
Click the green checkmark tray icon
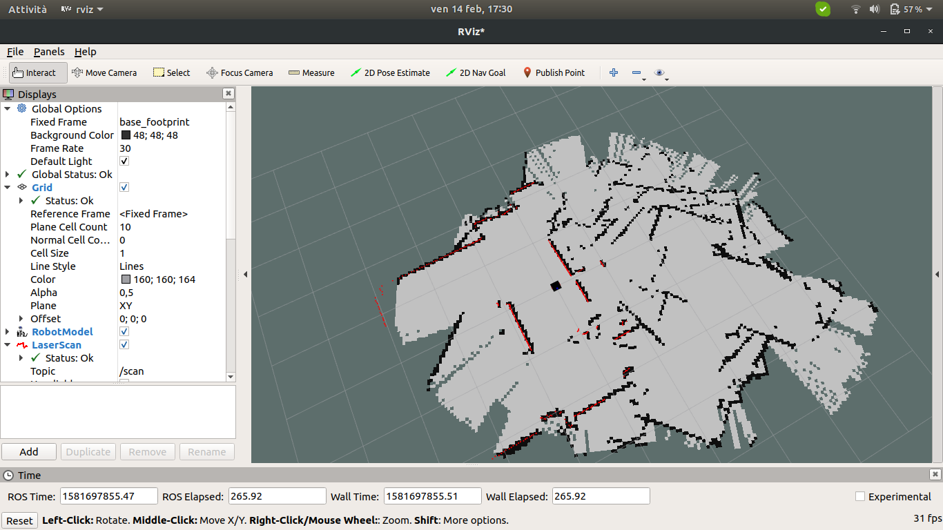[823, 9]
